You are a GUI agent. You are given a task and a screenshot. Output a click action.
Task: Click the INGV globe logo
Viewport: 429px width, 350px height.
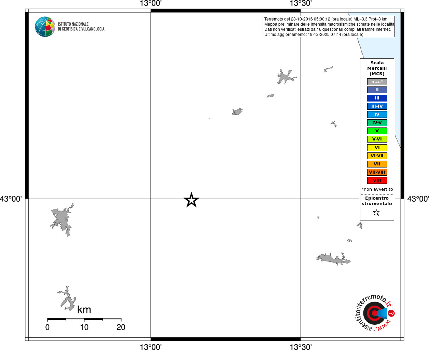coord(45,27)
